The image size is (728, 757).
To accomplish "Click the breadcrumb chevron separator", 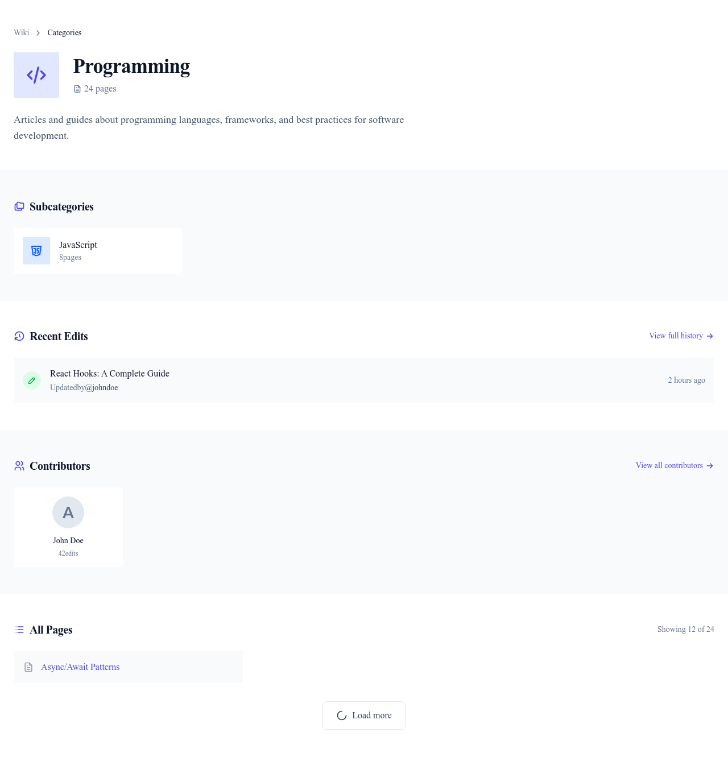I will (x=38, y=33).
